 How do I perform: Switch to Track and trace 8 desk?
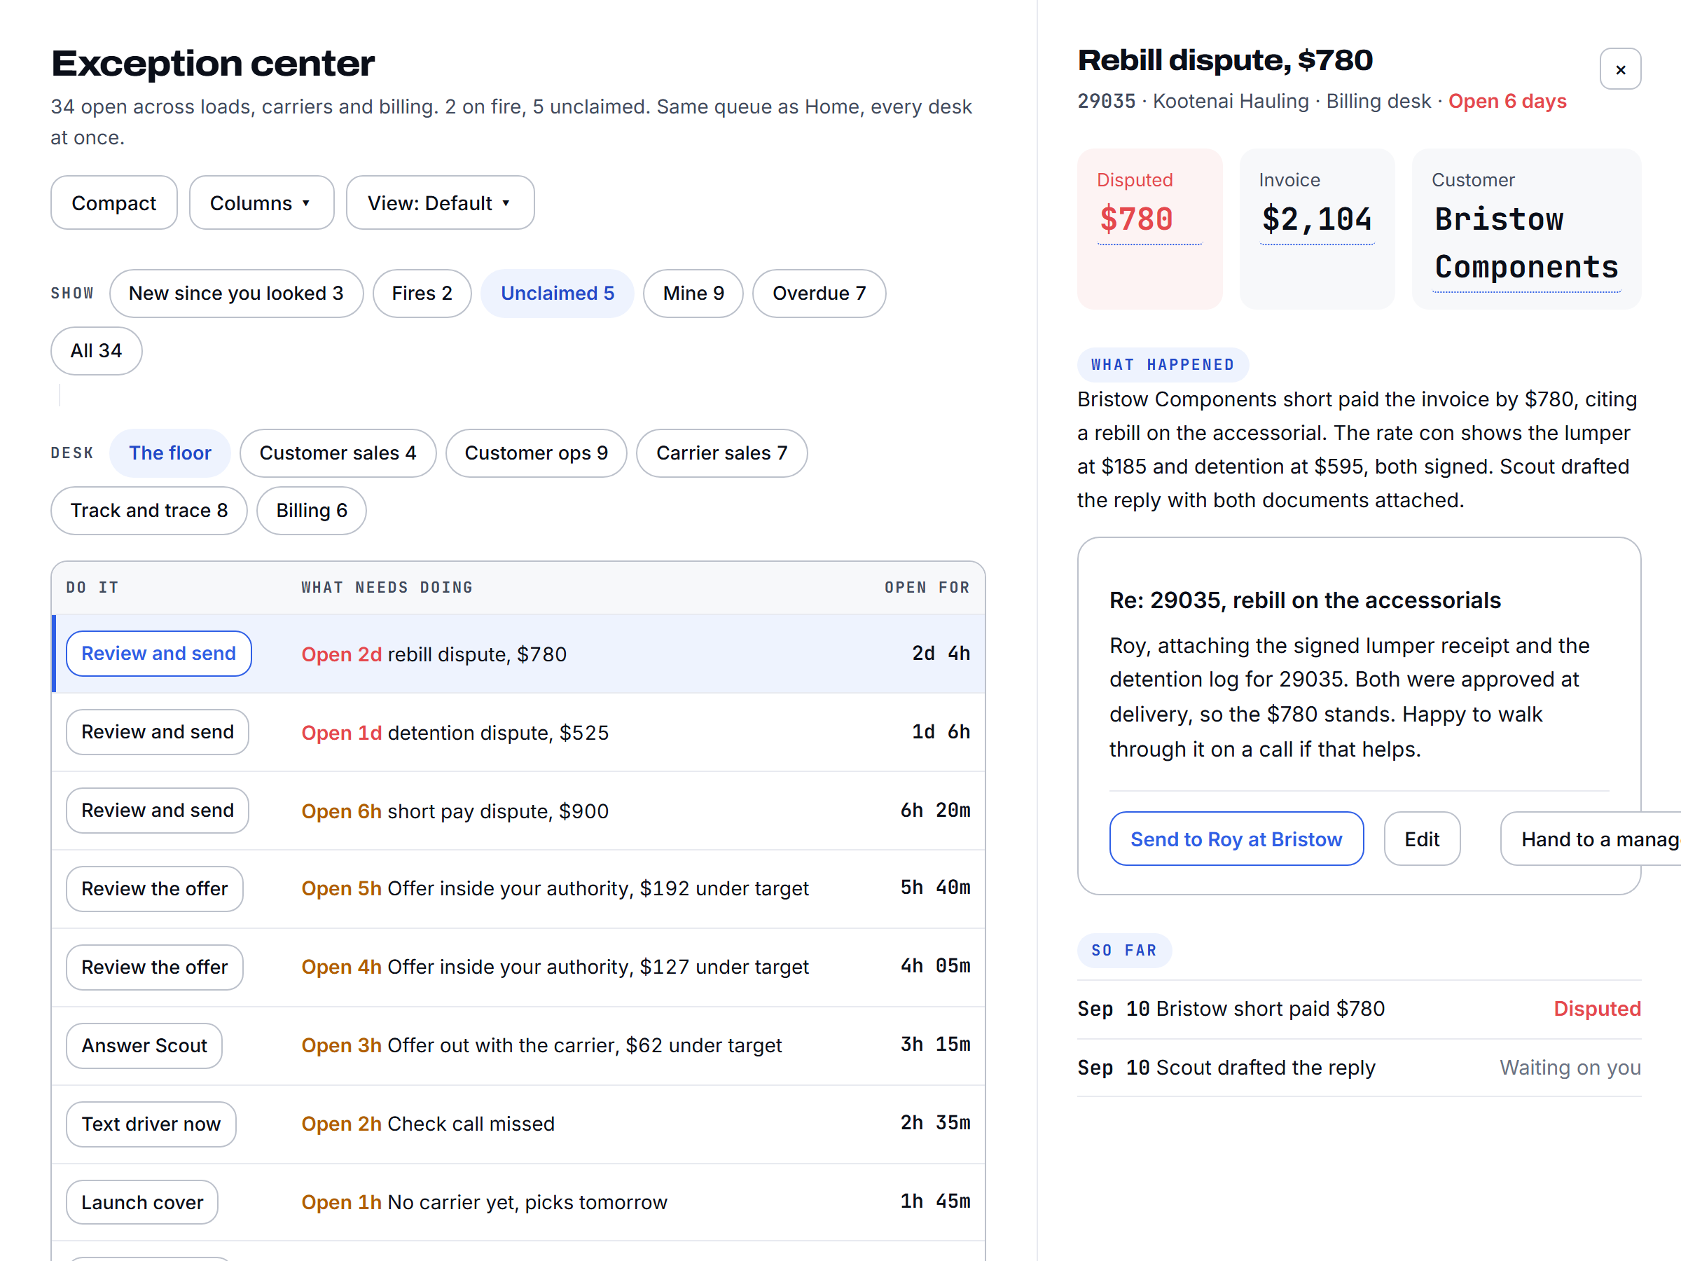[149, 510]
